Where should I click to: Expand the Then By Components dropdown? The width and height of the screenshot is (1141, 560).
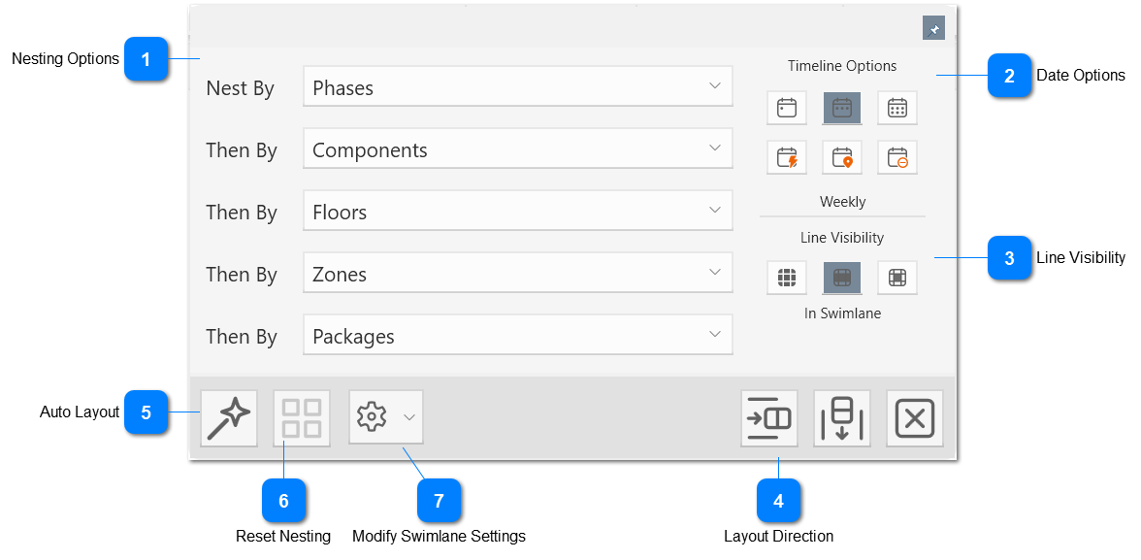click(517, 148)
